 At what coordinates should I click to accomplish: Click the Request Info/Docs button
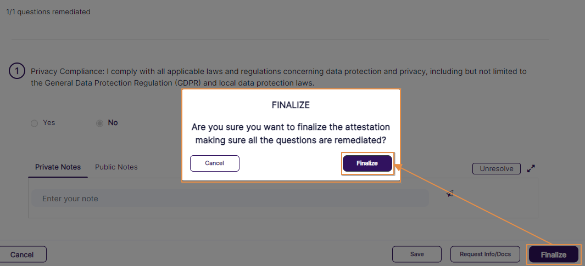pos(485,254)
